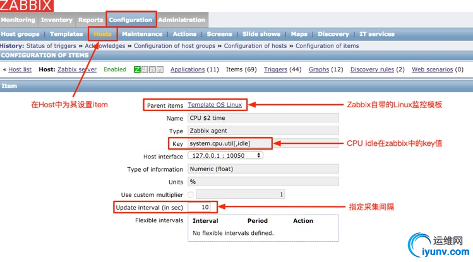The width and height of the screenshot is (473, 262).
Task: Open 'Status of triggers' history link
Action: coord(51,46)
